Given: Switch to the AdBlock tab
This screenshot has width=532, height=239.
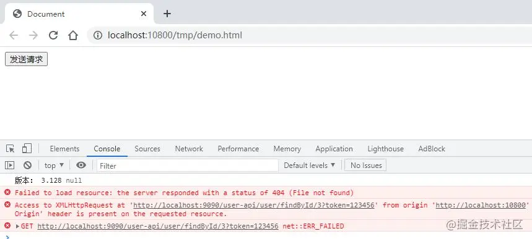Looking at the screenshot, I should click(x=432, y=149).
